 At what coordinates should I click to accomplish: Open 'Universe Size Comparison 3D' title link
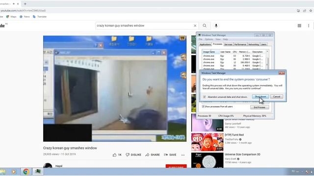(x=242, y=154)
